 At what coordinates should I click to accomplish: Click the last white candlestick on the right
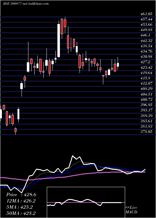(x=118, y=65)
